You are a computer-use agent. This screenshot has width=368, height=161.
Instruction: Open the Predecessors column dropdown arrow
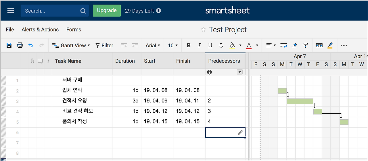click(239, 72)
